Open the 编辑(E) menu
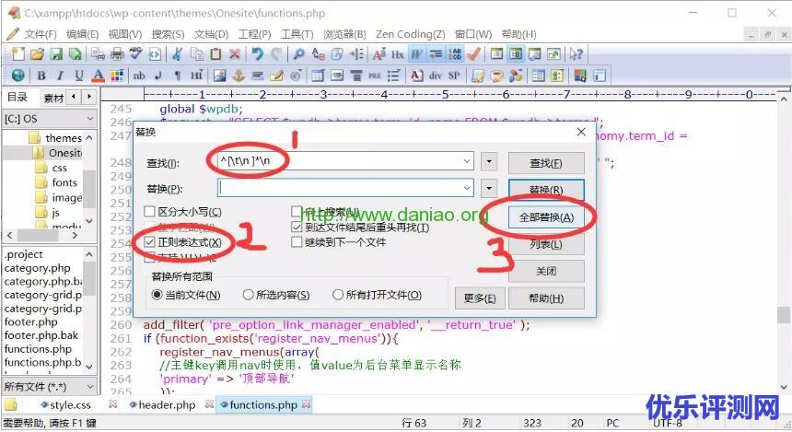This screenshot has height=432, width=792. [x=82, y=34]
